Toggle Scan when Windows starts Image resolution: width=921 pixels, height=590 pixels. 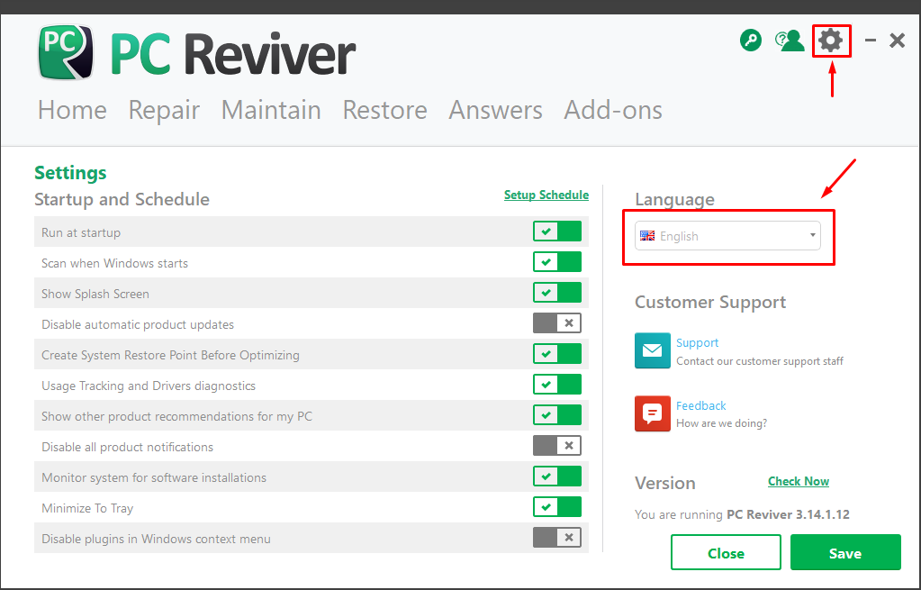(x=556, y=262)
